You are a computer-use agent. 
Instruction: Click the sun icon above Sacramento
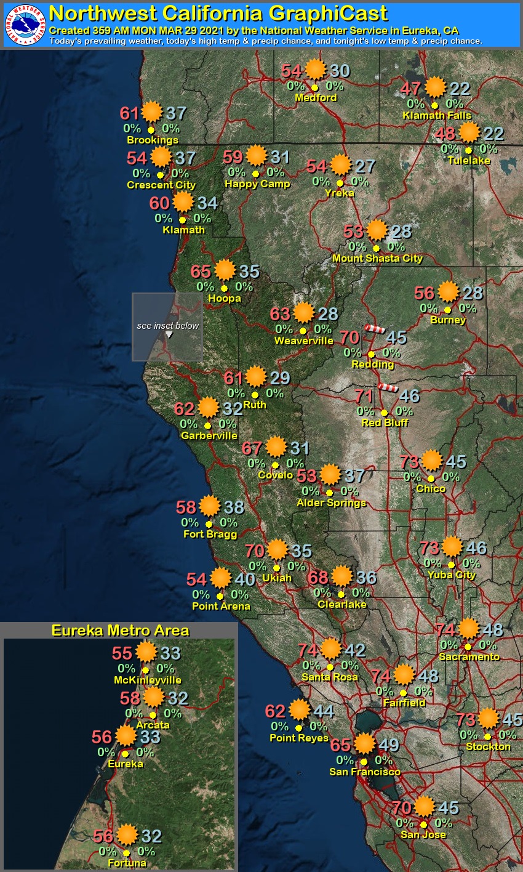tap(468, 628)
